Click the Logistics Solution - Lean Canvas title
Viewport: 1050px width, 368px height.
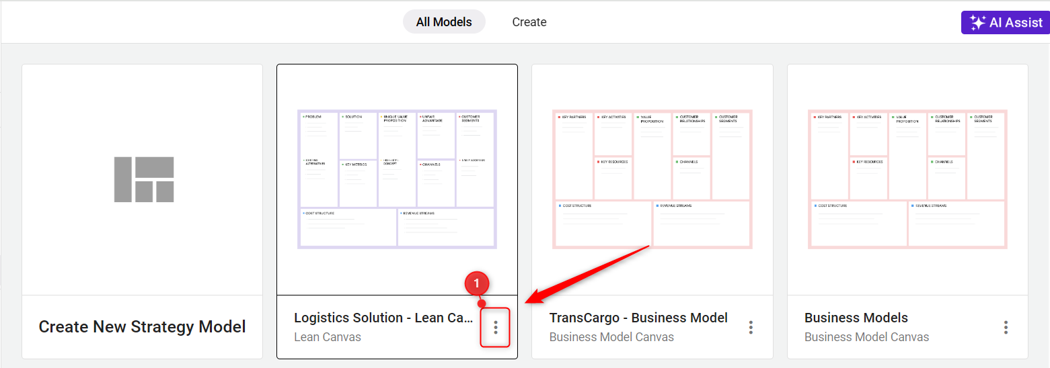click(383, 318)
